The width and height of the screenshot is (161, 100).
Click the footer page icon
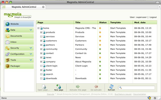44,70
